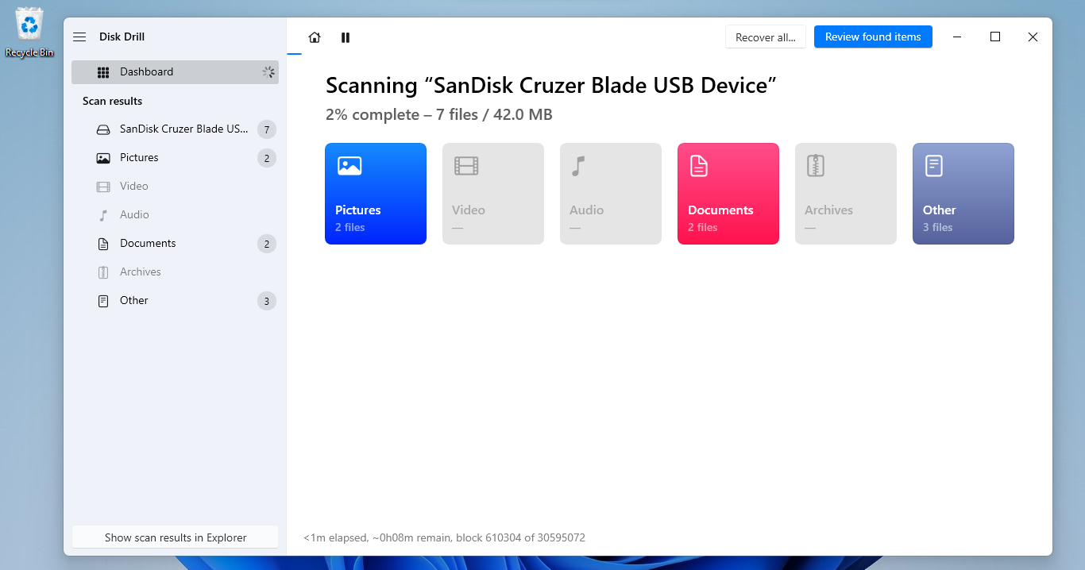Click the filmstrip icon on Video card

466,166
